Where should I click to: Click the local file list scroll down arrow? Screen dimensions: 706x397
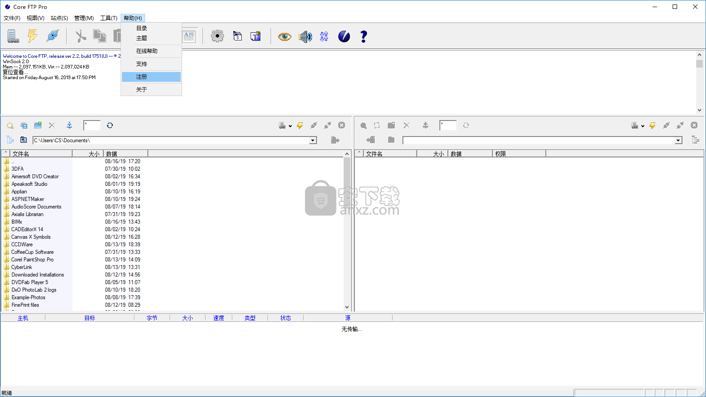click(x=347, y=307)
